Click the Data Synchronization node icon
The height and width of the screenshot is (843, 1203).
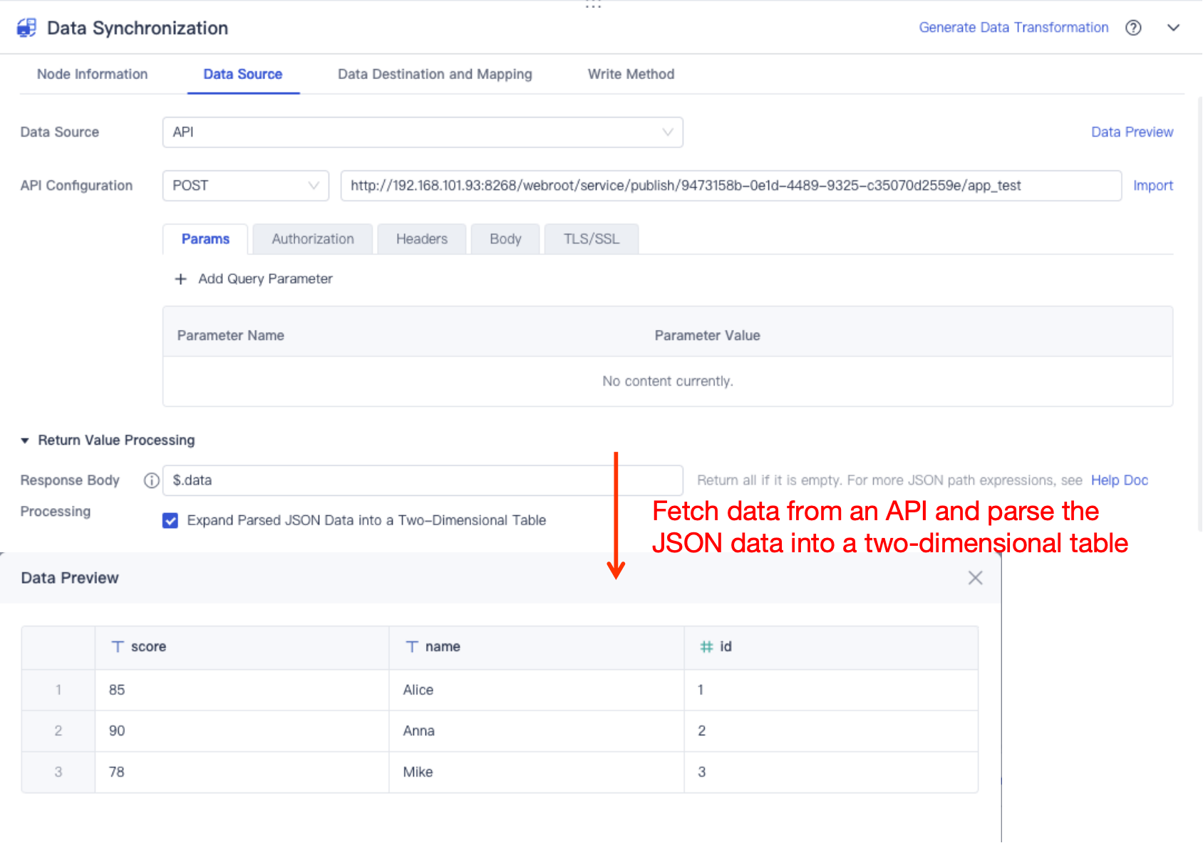pos(26,28)
